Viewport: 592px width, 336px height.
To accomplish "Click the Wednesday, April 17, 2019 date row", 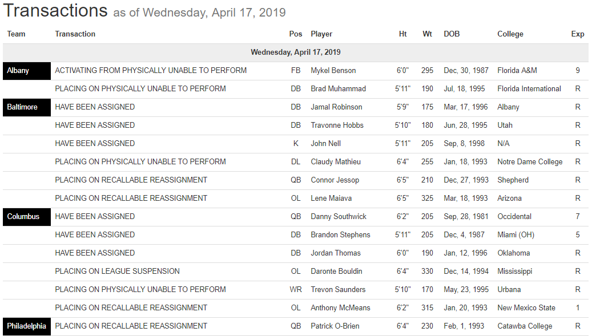I will (x=296, y=52).
